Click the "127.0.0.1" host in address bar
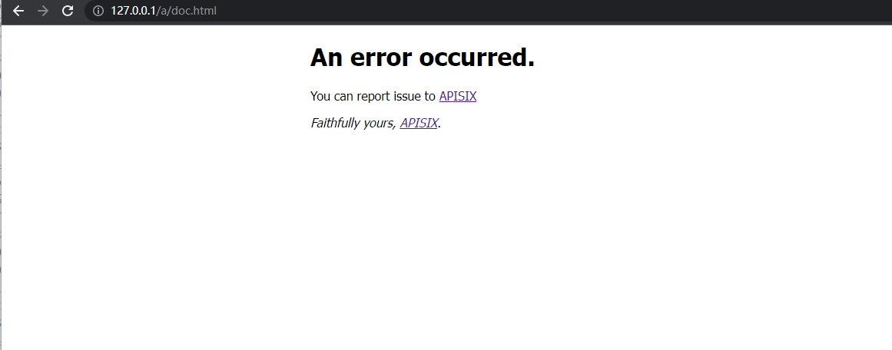This screenshot has width=892, height=350. coord(133,11)
